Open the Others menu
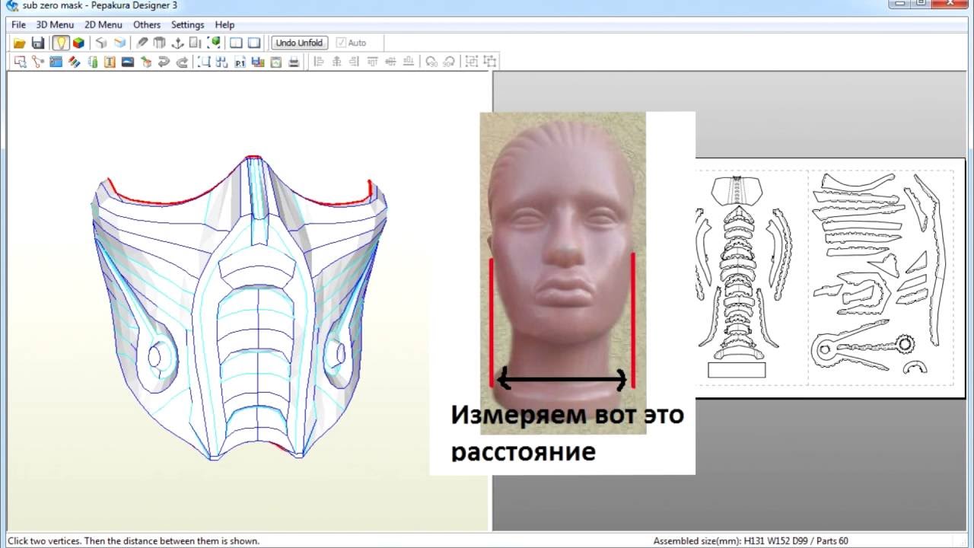This screenshot has width=974, height=548. tap(147, 24)
